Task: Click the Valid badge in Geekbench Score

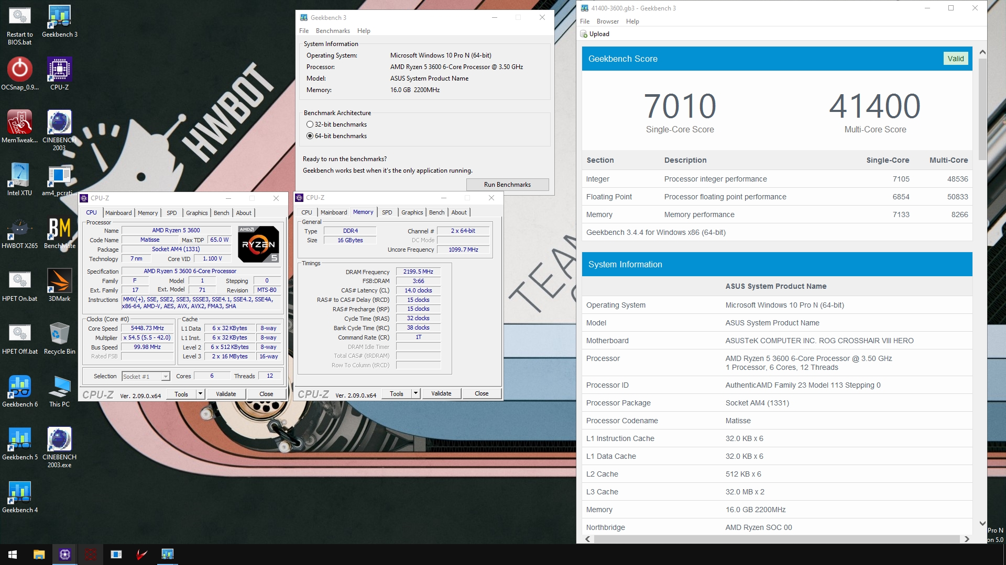Action: (956, 59)
